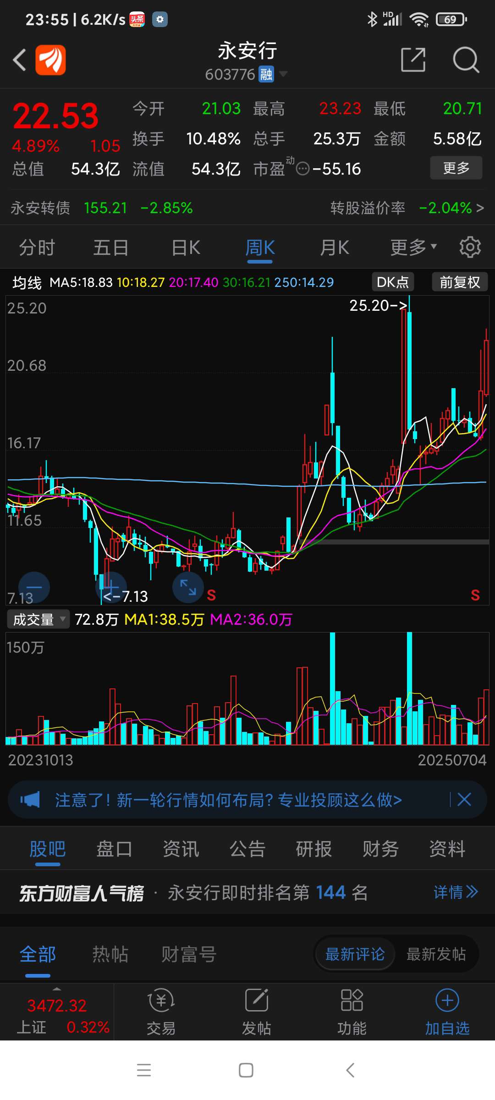Tap the Android home button
495x1100 pixels.
point(246,1070)
